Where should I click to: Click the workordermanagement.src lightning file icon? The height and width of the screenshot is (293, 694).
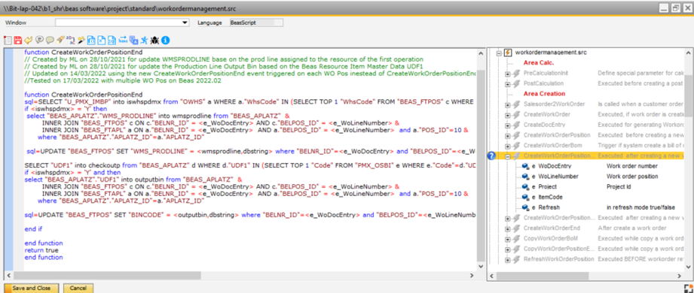tap(508, 53)
